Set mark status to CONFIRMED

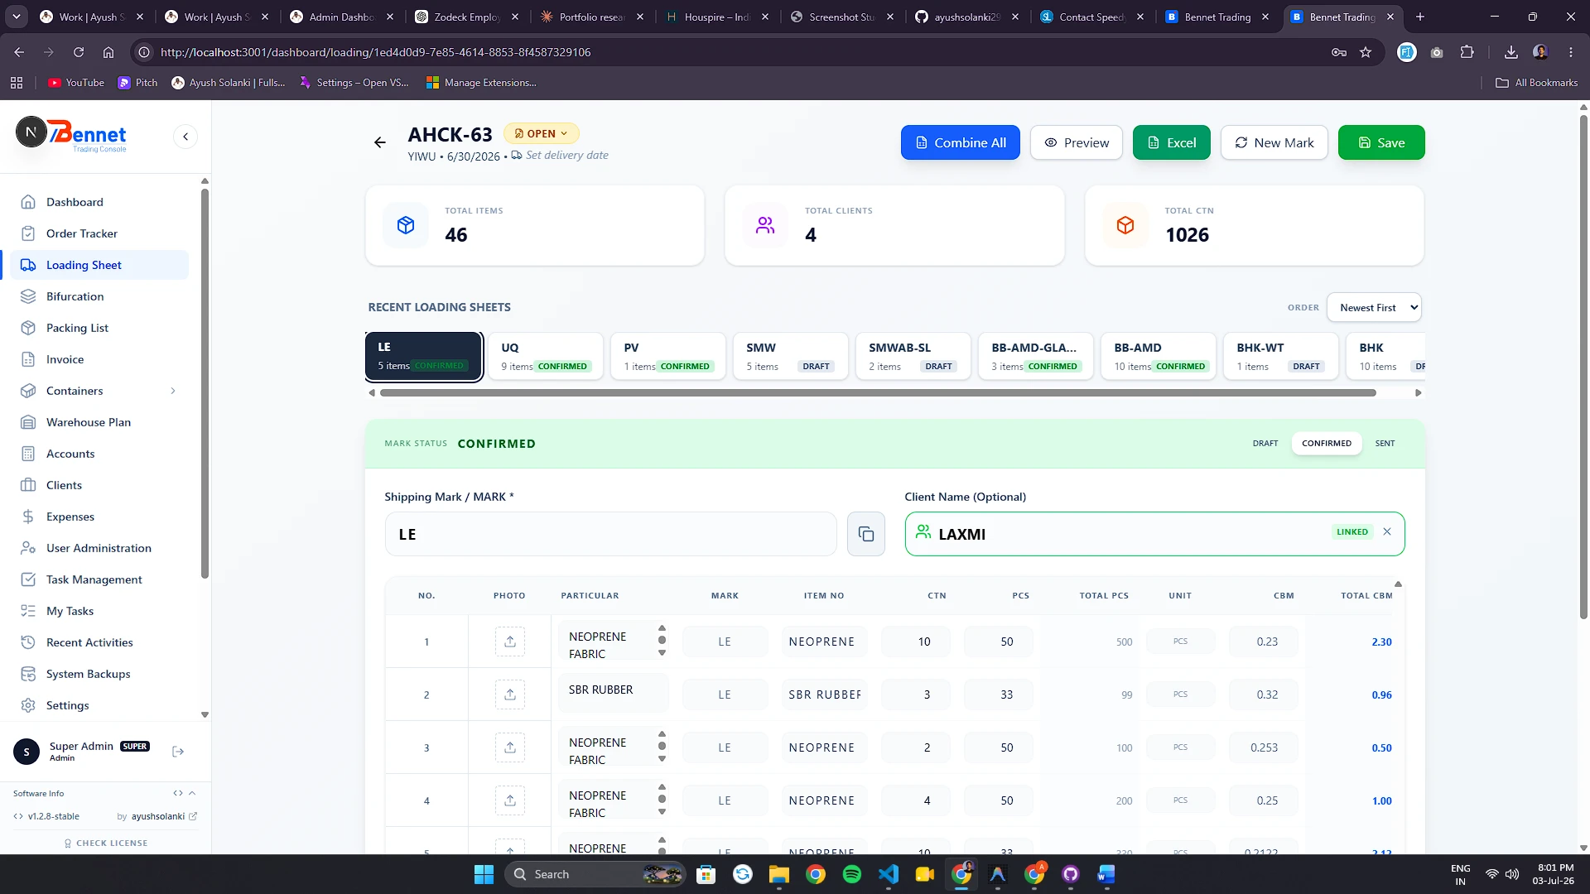point(1326,444)
